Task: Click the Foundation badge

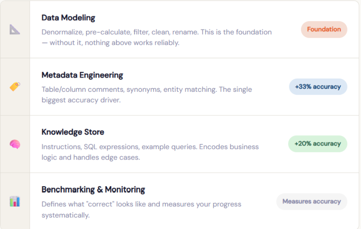Action: tap(324, 29)
